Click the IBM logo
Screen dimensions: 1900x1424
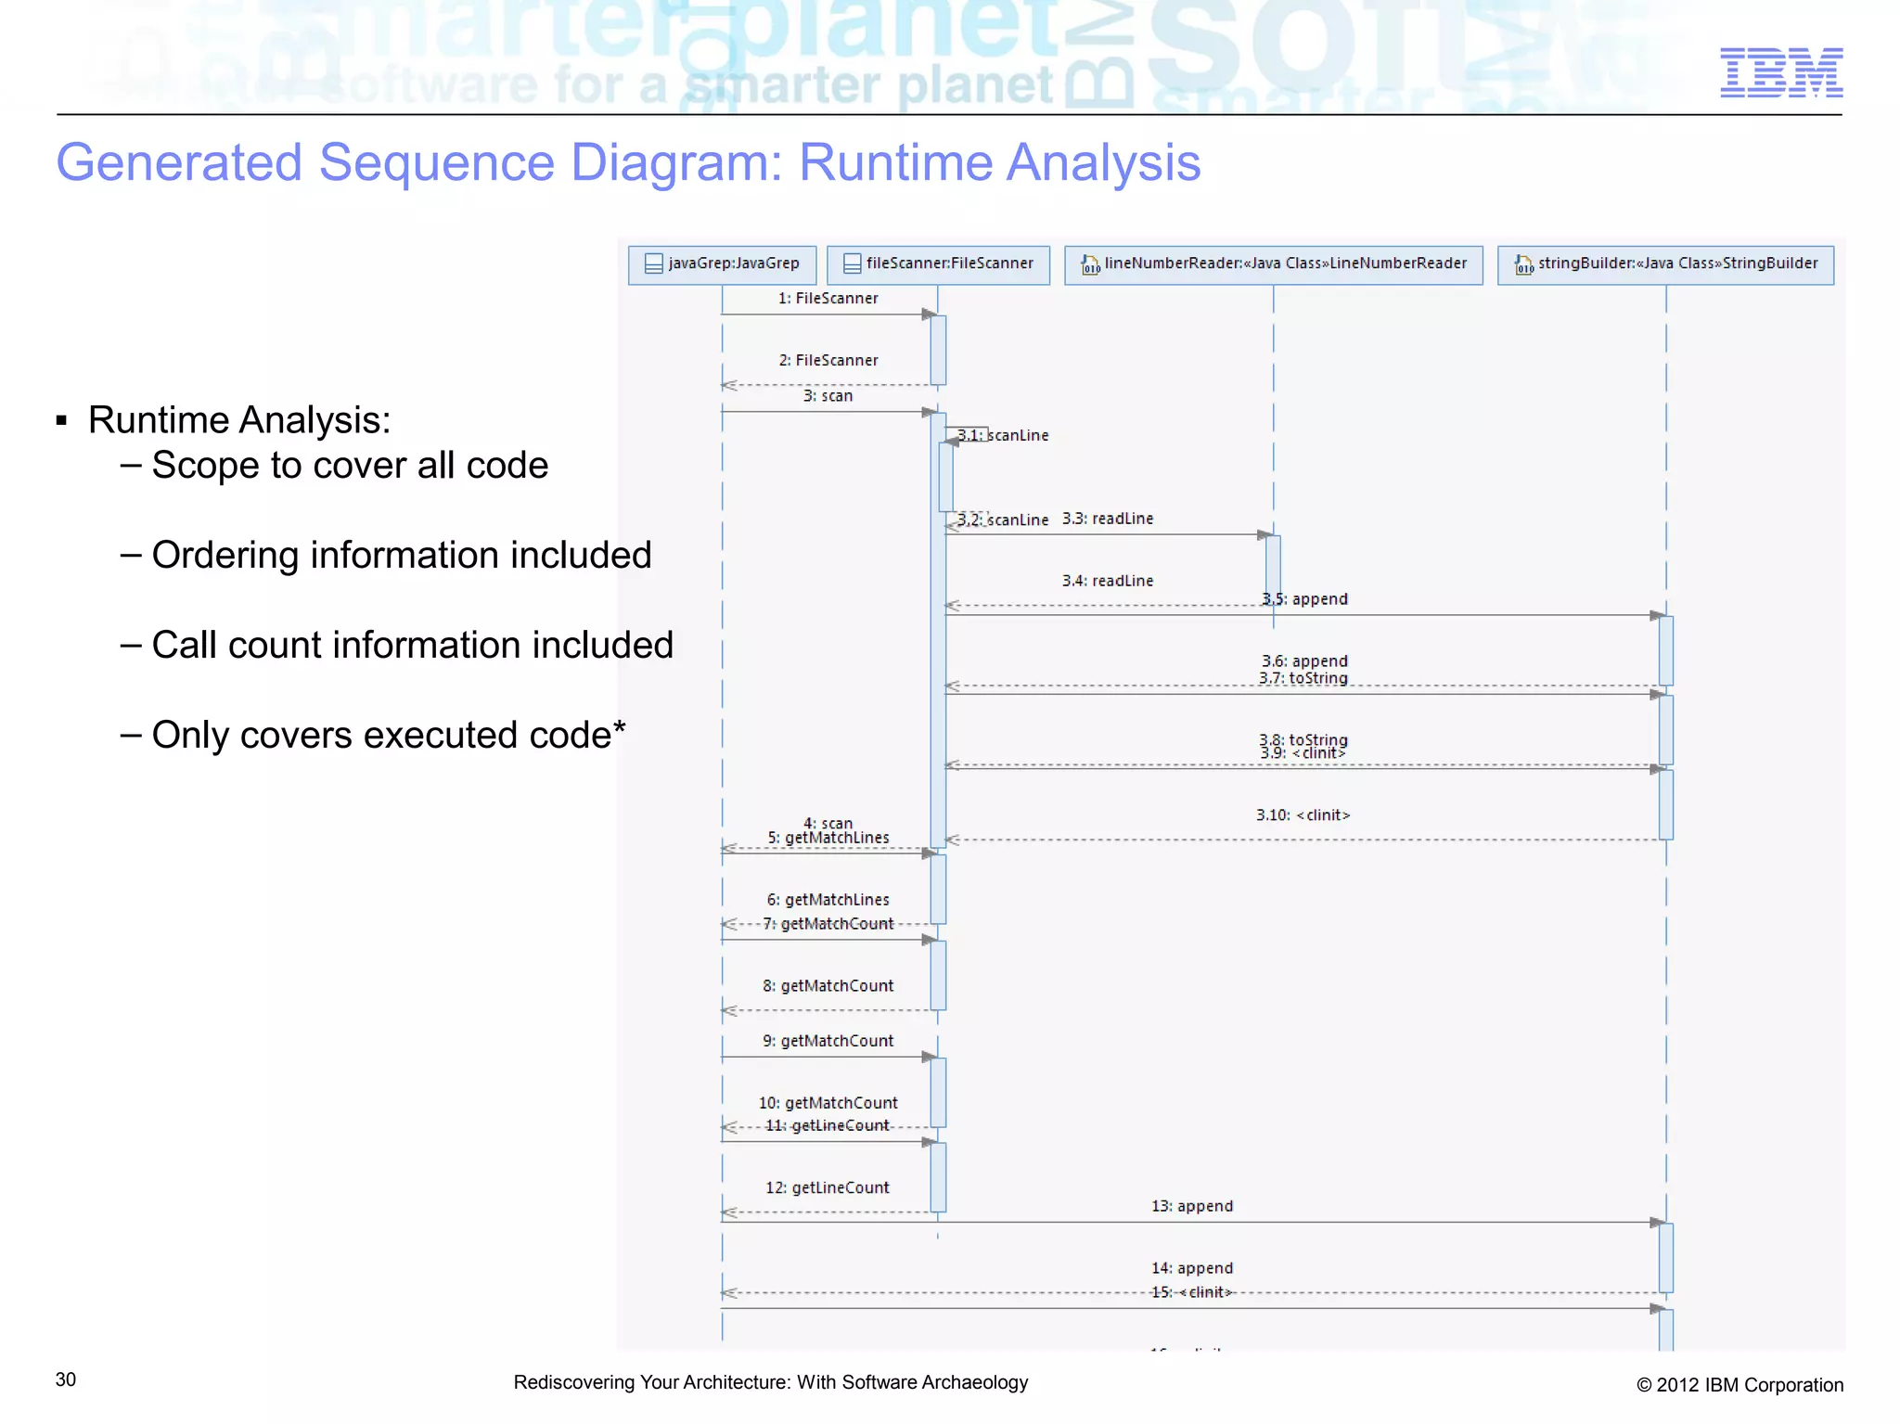(x=1781, y=72)
